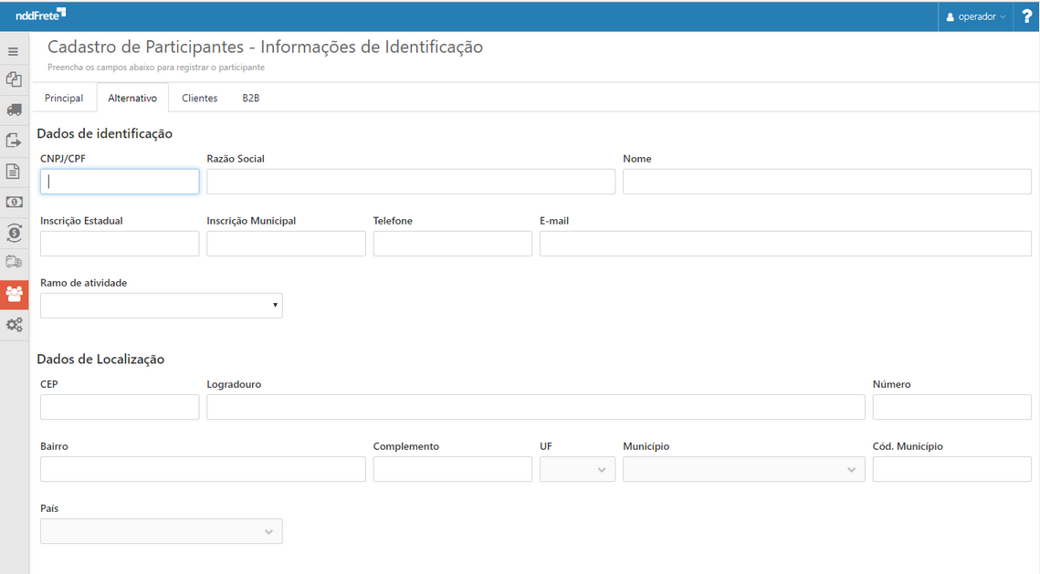
Task: Expand the operador user menu
Action: [975, 16]
